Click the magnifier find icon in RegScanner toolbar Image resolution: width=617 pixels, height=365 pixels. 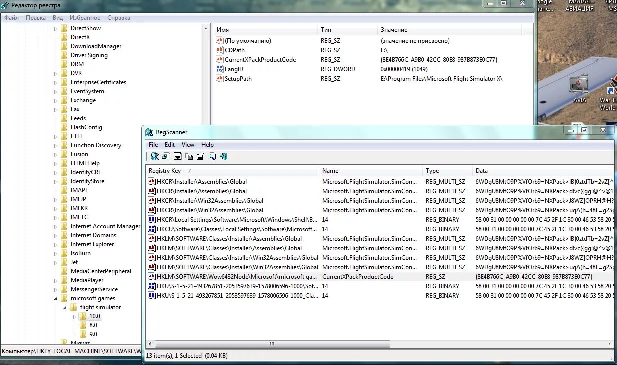pos(212,156)
